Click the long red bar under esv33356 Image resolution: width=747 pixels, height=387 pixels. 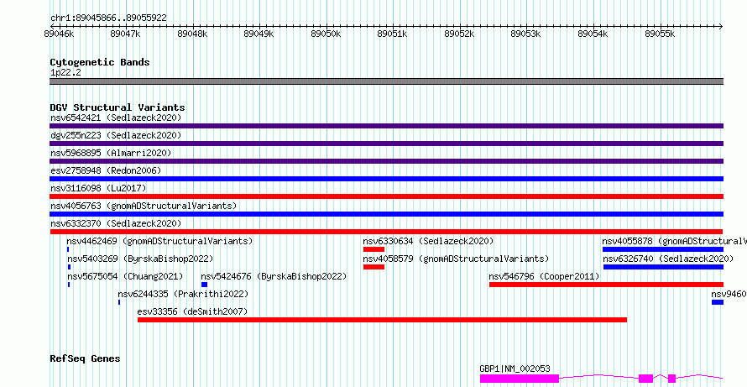pyautogui.click(x=382, y=320)
